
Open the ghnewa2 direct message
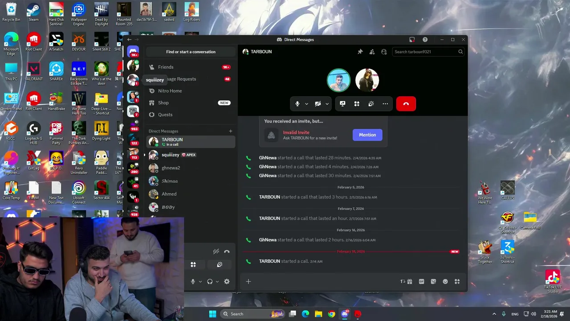191,168
